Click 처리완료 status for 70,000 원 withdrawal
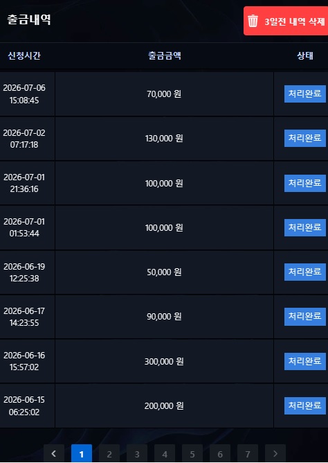This screenshot has height=463, width=328. pyautogui.click(x=304, y=94)
